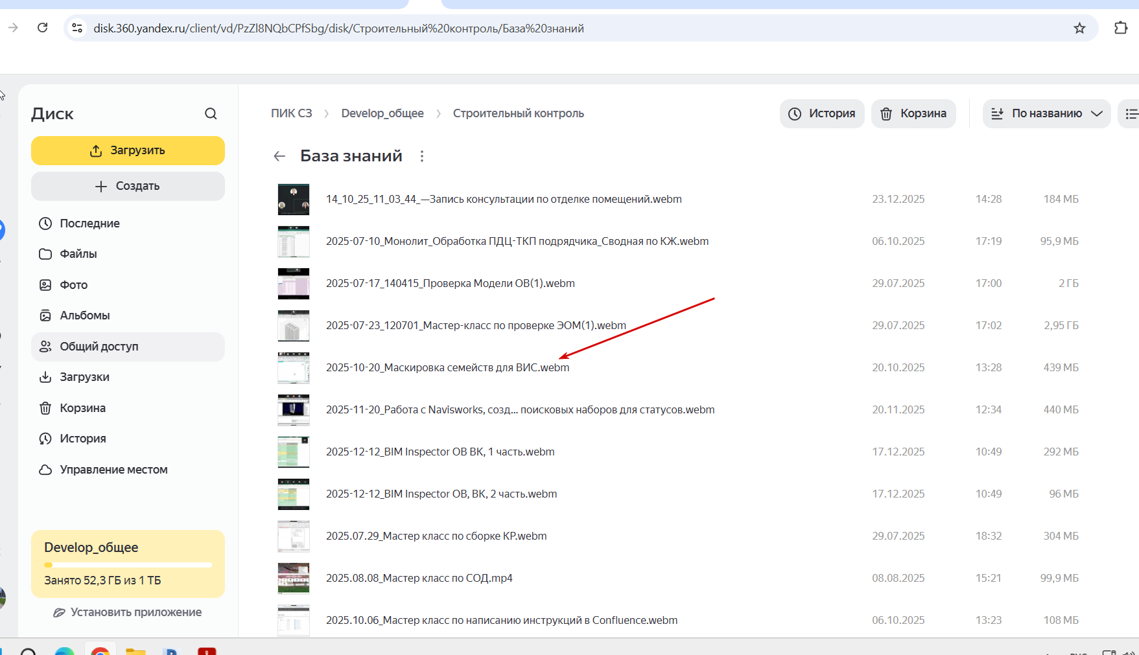Open the sidebar История item
The width and height of the screenshot is (1139, 655).
(x=128, y=439)
